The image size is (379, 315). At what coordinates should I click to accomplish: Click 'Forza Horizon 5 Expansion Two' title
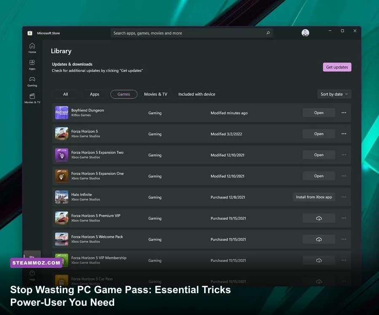[97, 153]
